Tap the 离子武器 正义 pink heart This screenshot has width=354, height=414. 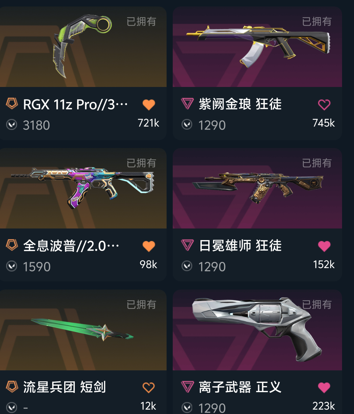(324, 387)
